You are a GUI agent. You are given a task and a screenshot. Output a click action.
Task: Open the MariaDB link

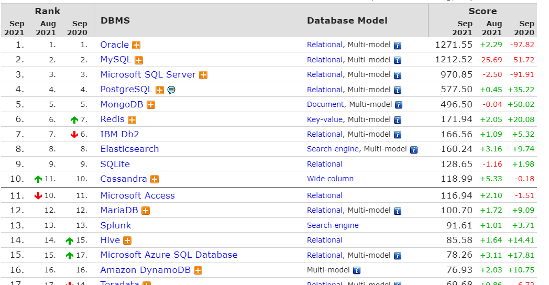119,210
